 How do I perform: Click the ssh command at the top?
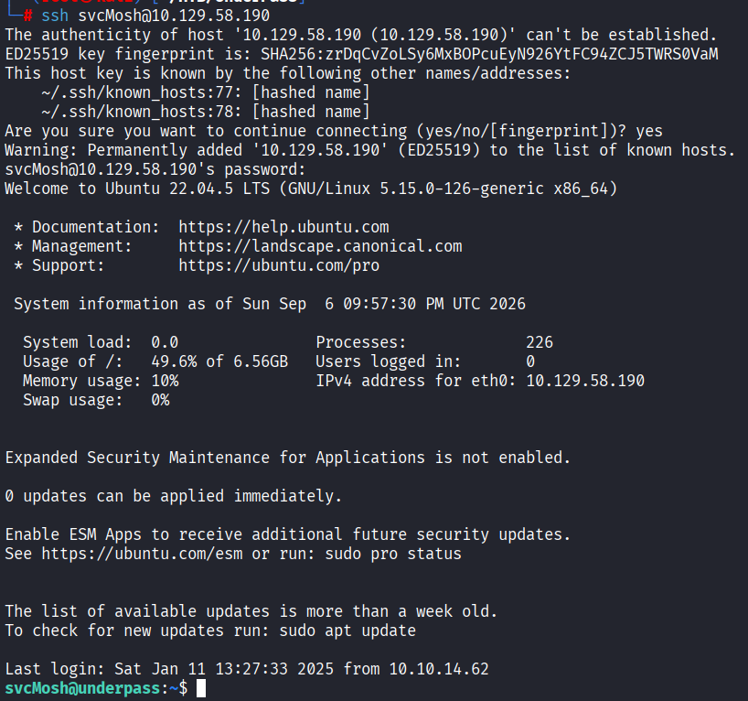click(x=155, y=16)
